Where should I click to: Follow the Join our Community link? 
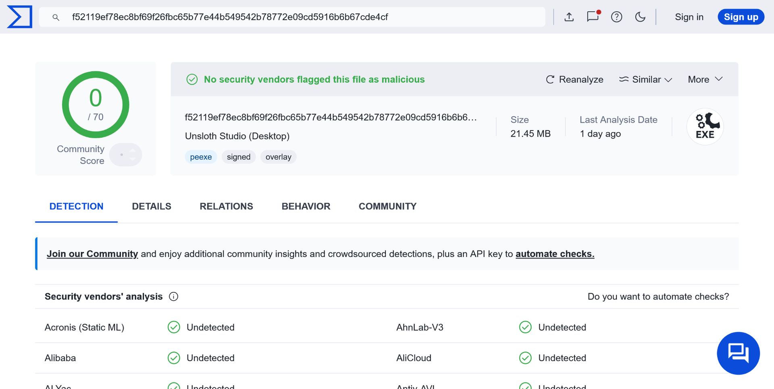click(x=92, y=254)
